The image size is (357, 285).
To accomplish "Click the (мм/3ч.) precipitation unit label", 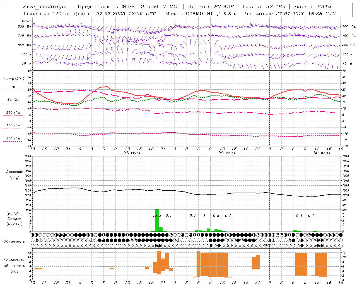I will point(15,213).
